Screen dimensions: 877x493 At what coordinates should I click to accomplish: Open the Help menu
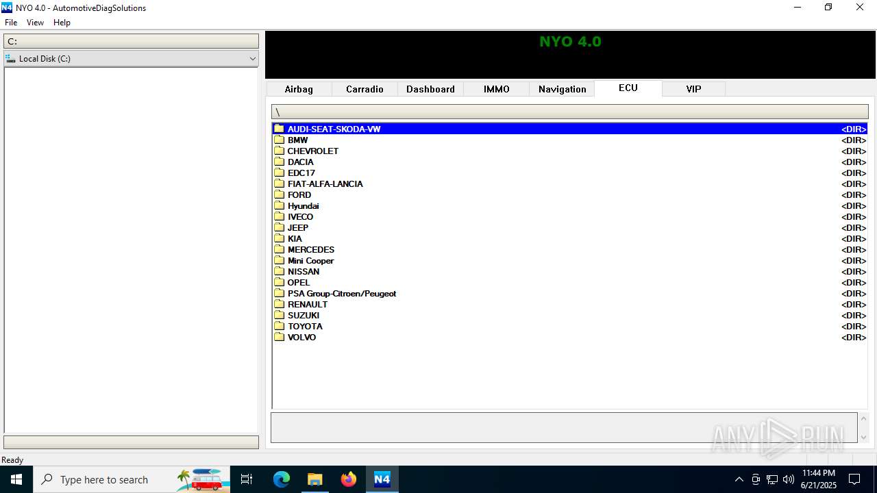coord(62,23)
